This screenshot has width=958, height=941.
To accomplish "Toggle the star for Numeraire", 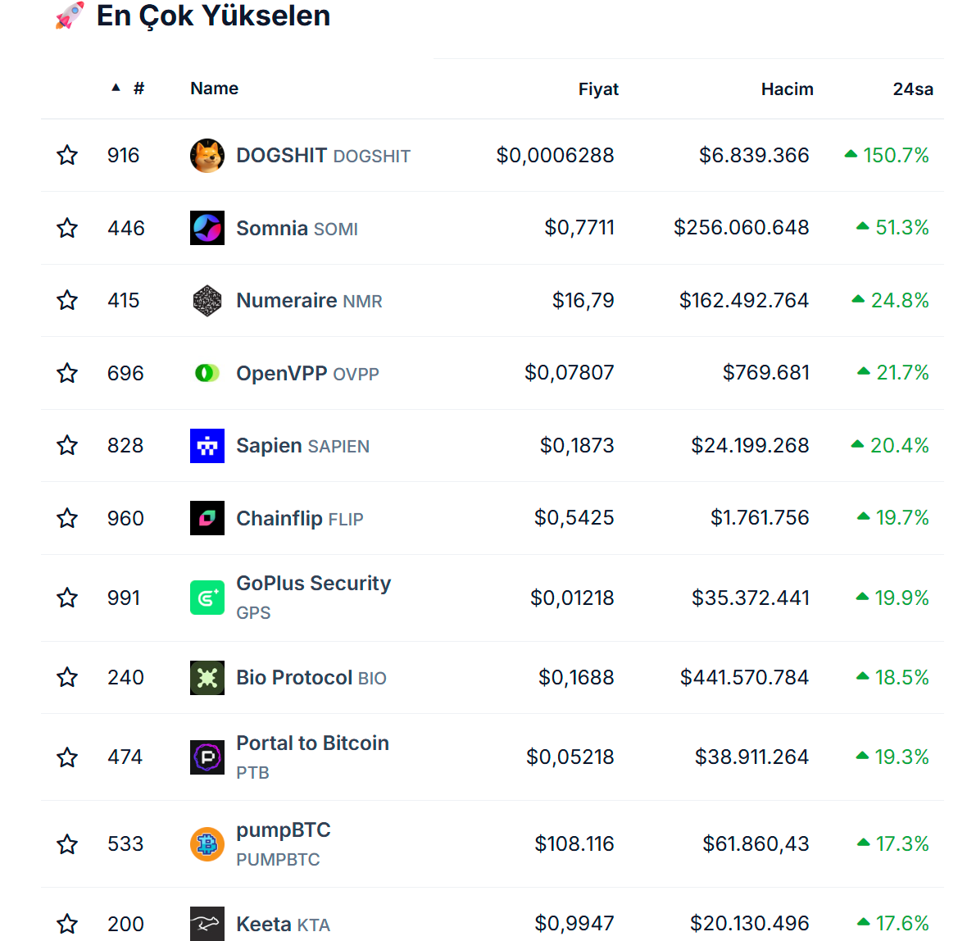I will [67, 301].
